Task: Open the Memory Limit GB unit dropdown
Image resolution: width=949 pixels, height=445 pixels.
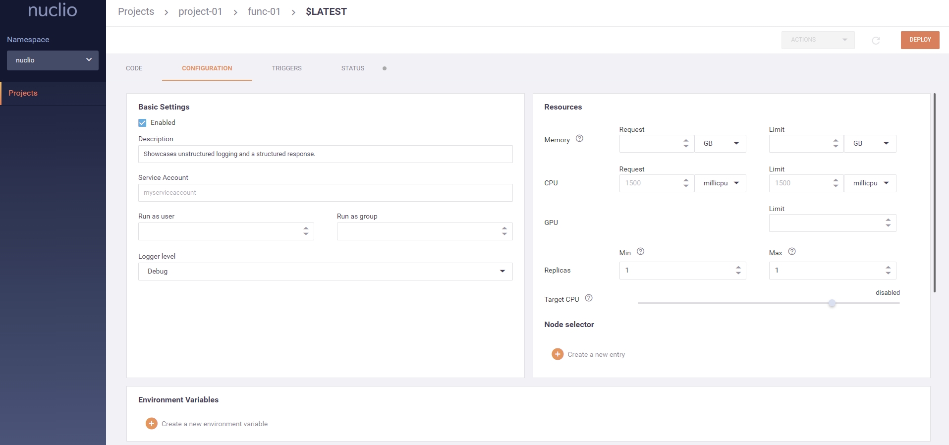Action: click(x=870, y=144)
